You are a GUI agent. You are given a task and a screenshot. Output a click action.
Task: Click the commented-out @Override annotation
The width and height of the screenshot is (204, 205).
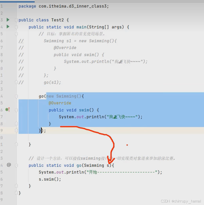(x=65, y=48)
